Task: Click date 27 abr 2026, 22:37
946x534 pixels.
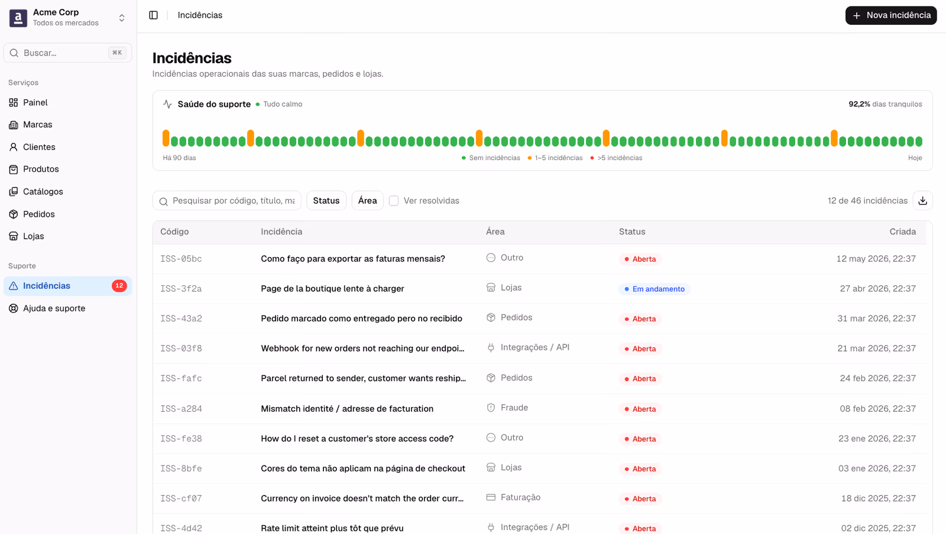Action: pyautogui.click(x=878, y=289)
